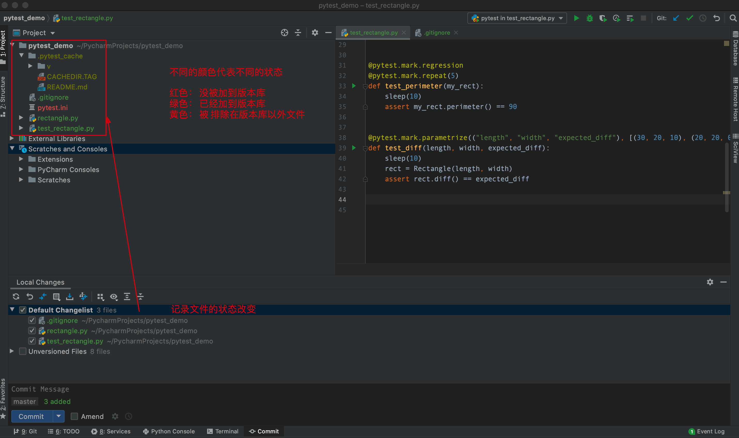Collapse all in the Local Changes toolbar
Image resolution: width=739 pixels, height=438 pixels.
140,296
